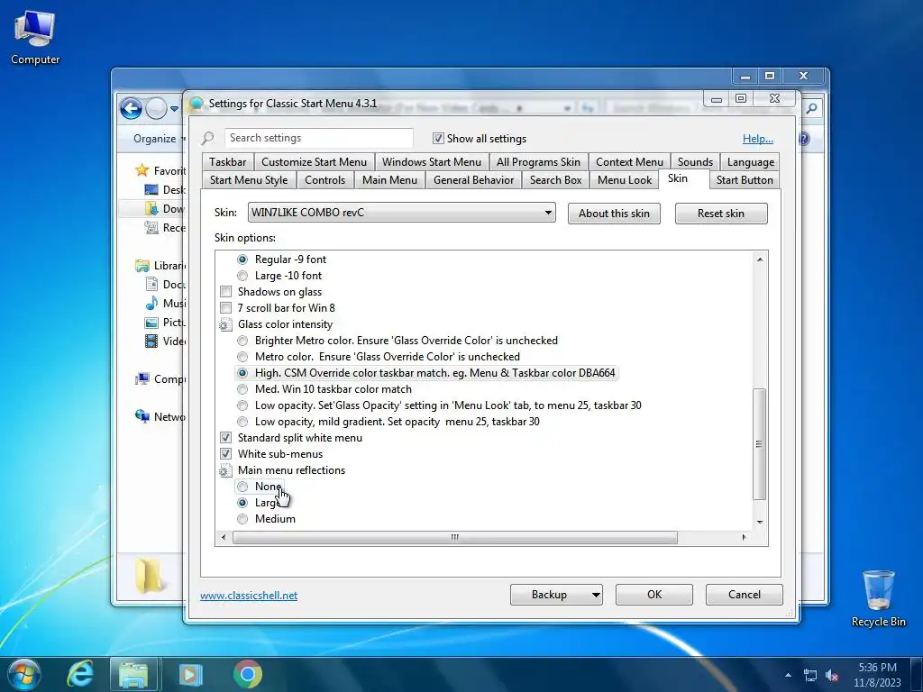
Task: Open the General Behavior tab
Action: click(473, 180)
